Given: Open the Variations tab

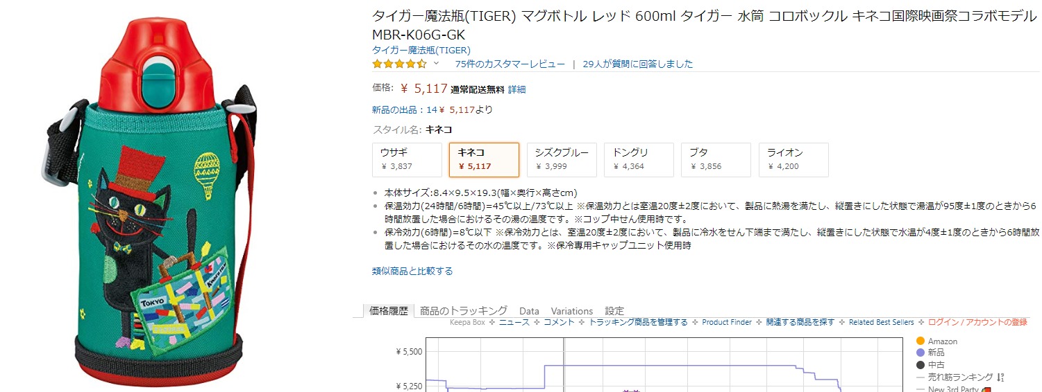Looking at the screenshot, I should pos(571,311).
